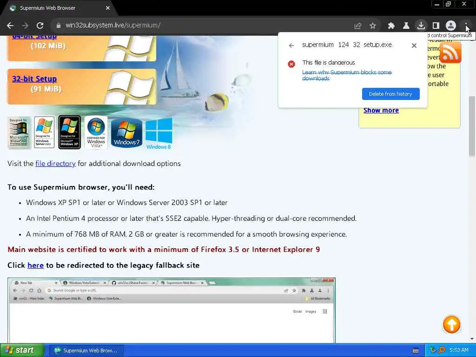Screen dimensions: 476x357
Task: Close the download warning popup
Action: coord(414,46)
